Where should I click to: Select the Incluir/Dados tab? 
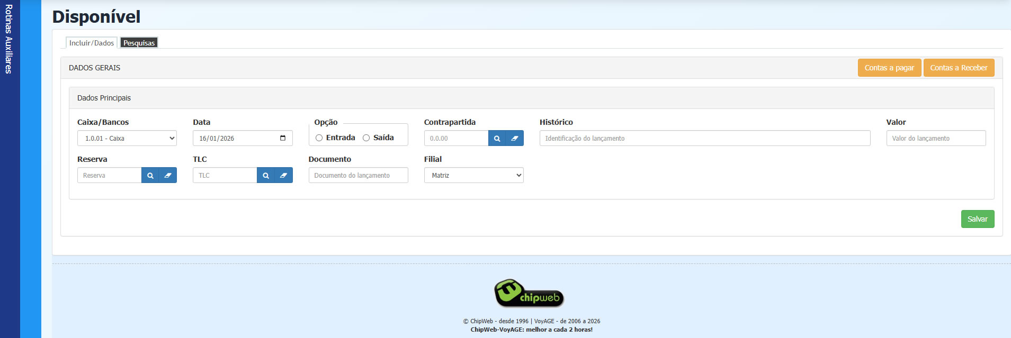point(92,43)
